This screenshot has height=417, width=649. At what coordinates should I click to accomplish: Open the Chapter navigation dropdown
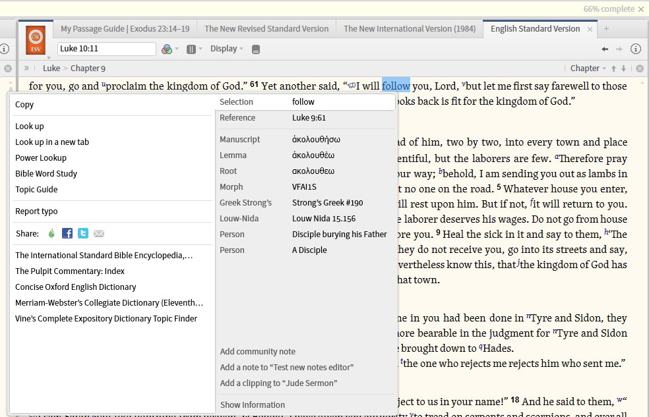tap(588, 69)
